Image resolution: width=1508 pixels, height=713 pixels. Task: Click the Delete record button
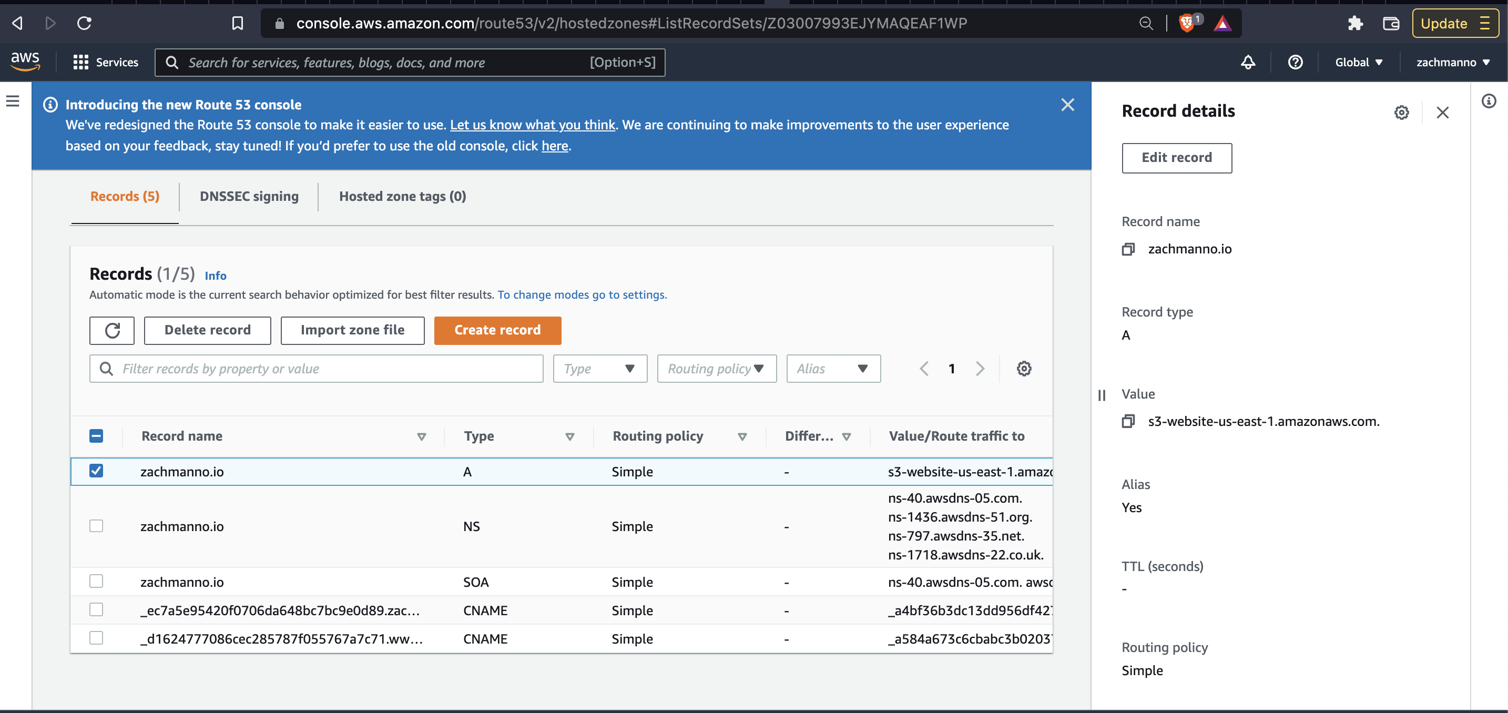(207, 331)
